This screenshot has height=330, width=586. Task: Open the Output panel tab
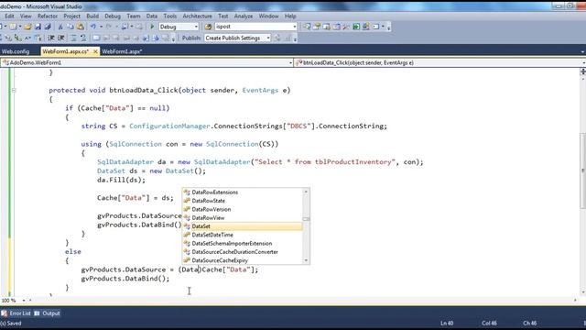click(48, 313)
